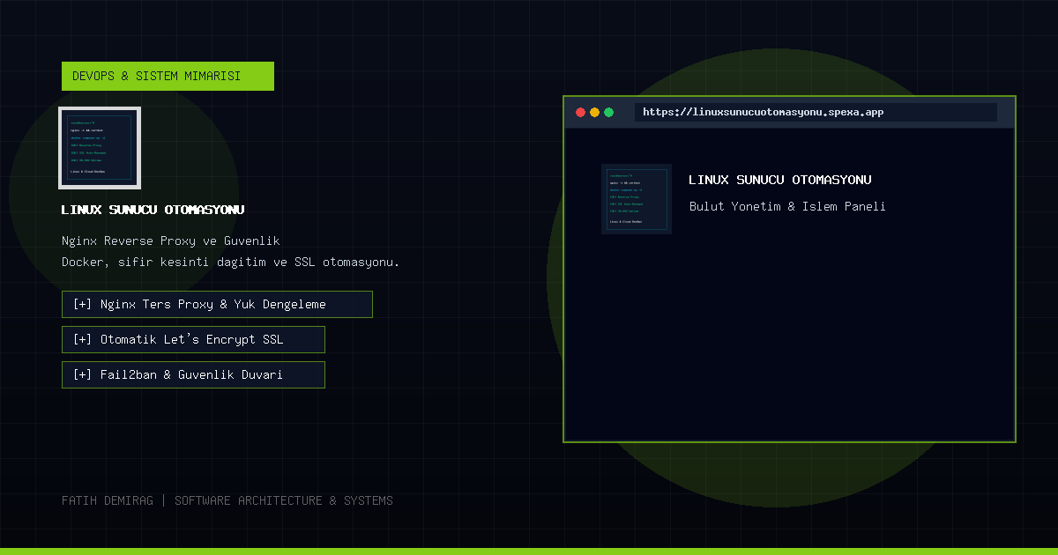This screenshot has width=1058, height=555.
Task: Click the Nginx Reverse Proxy ve Guvenlik line
Action: point(171,240)
